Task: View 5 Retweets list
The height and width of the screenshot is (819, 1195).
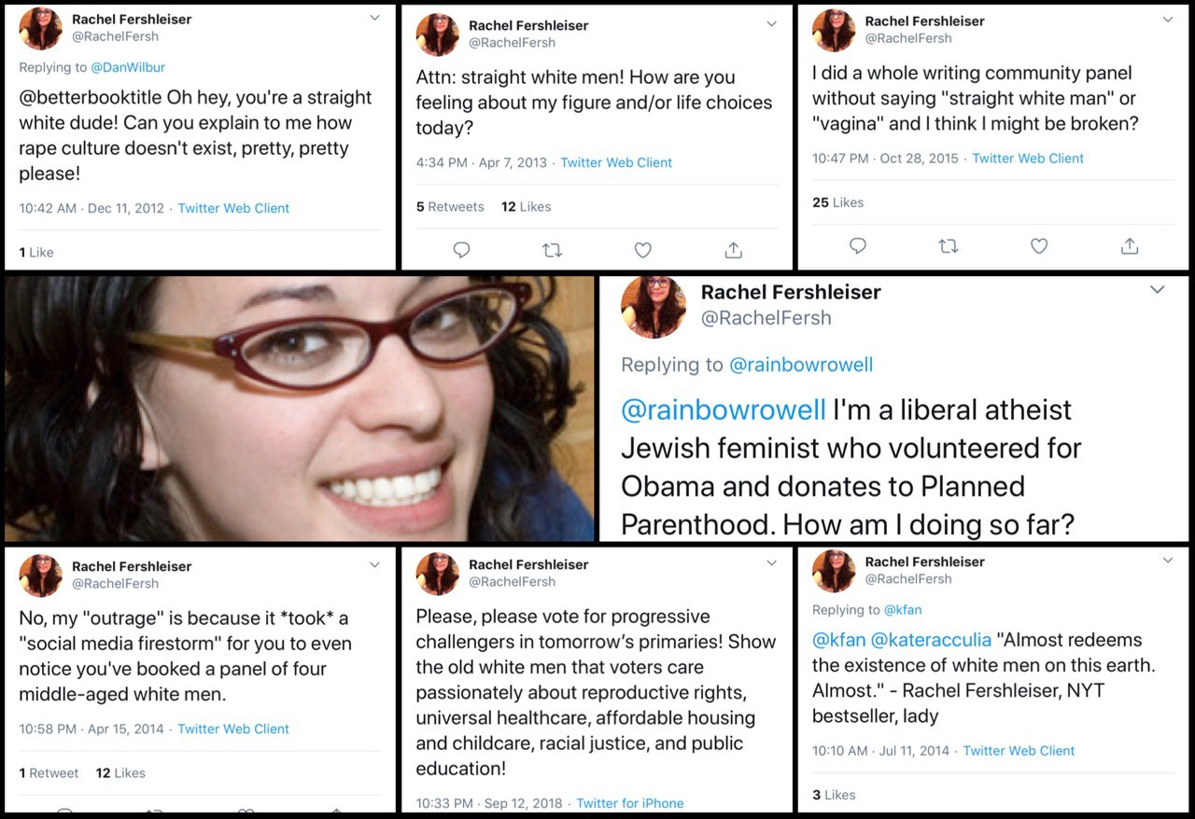Action: 450,207
